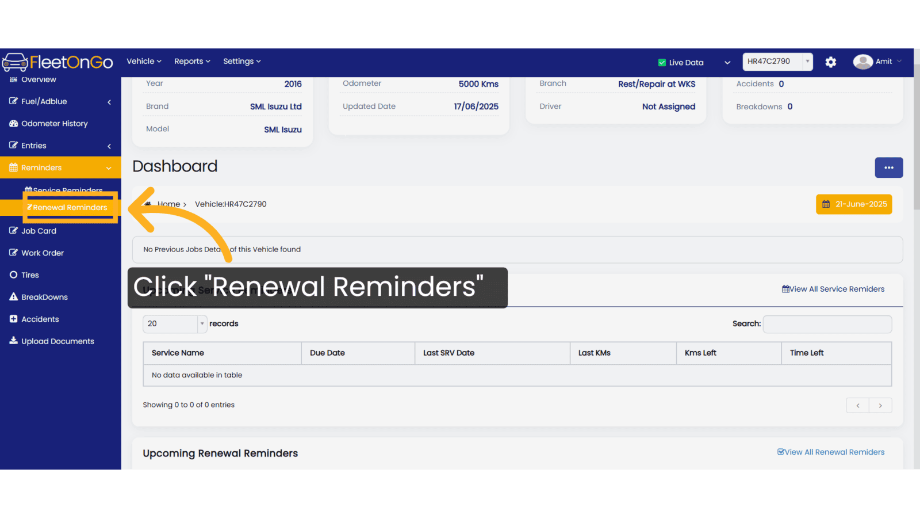Click the BreakDowns warning triangle icon
This screenshot has width=920, height=518.
[13, 297]
